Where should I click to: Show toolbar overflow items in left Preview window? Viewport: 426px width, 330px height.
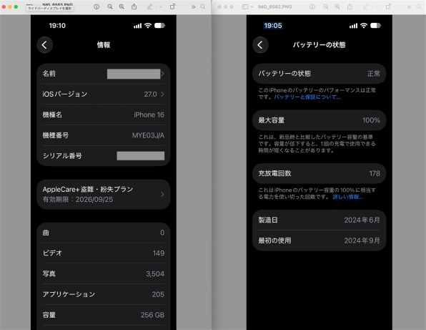[x=193, y=7]
